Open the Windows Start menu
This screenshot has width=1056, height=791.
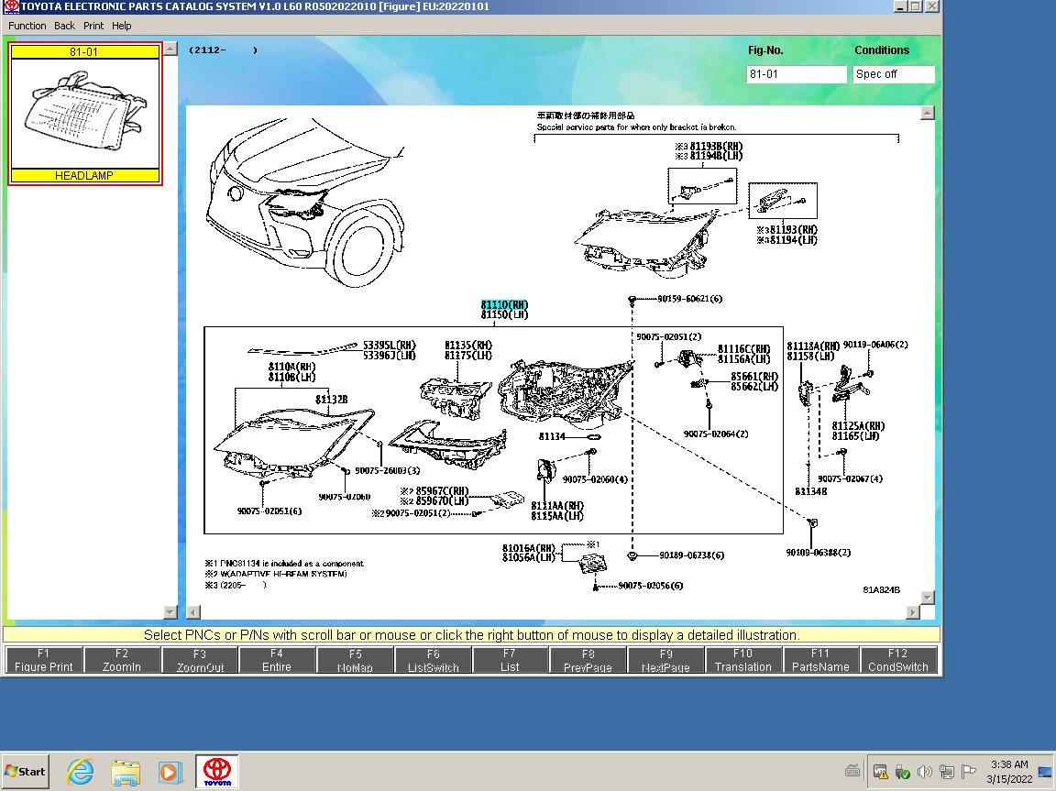(x=25, y=772)
